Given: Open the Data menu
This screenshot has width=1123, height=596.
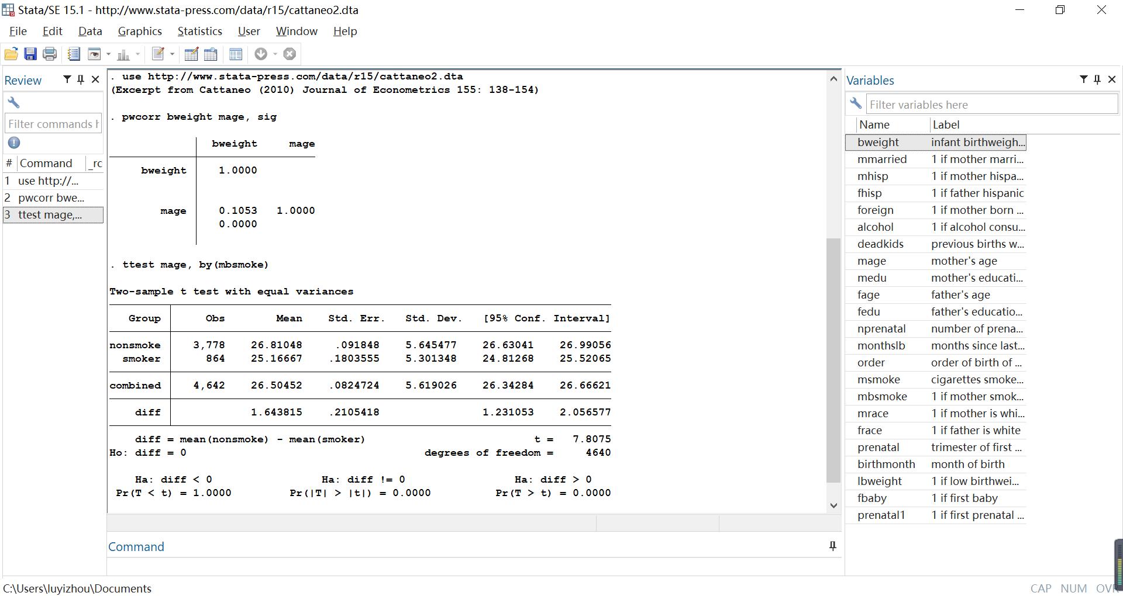Looking at the screenshot, I should pyautogui.click(x=90, y=31).
